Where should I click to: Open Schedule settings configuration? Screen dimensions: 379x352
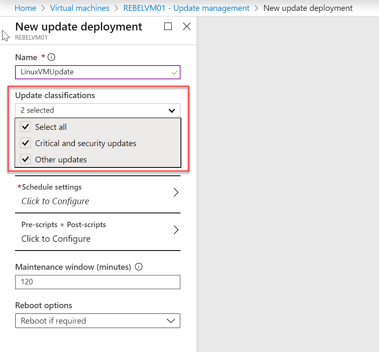98,194
